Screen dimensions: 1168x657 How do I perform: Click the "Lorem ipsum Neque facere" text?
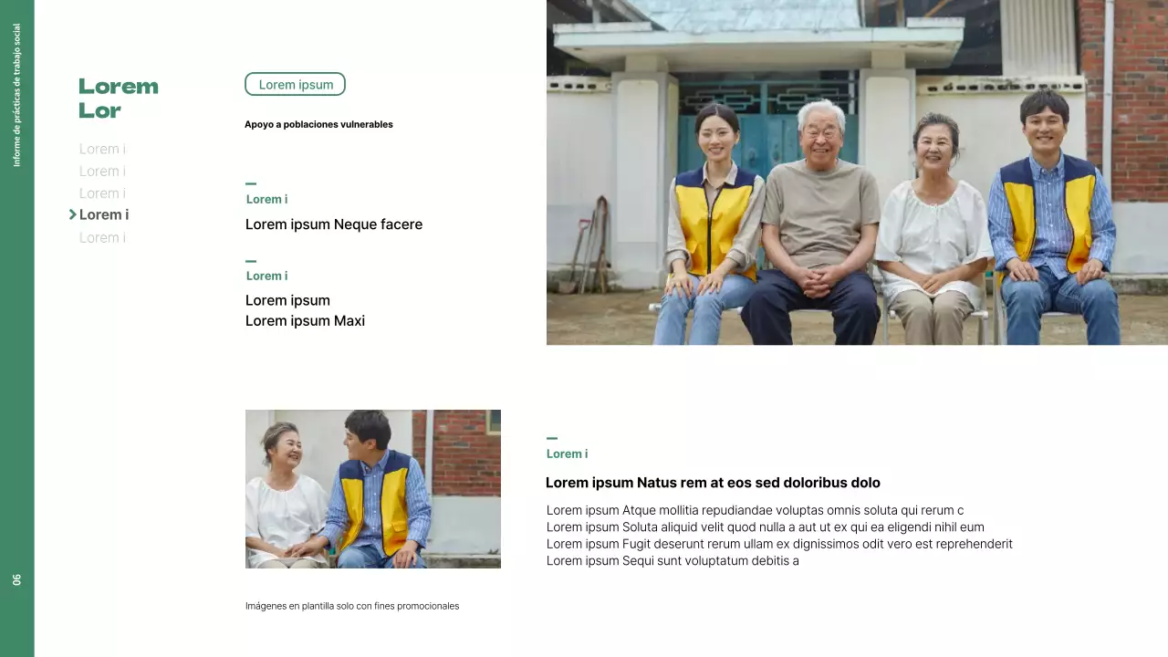(x=333, y=224)
